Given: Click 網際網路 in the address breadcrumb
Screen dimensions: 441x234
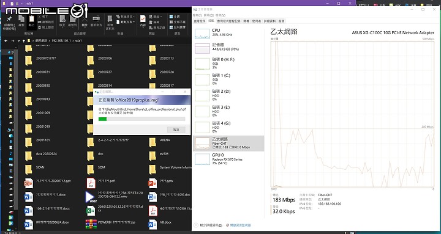Looking at the screenshot, I should click(x=42, y=41).
